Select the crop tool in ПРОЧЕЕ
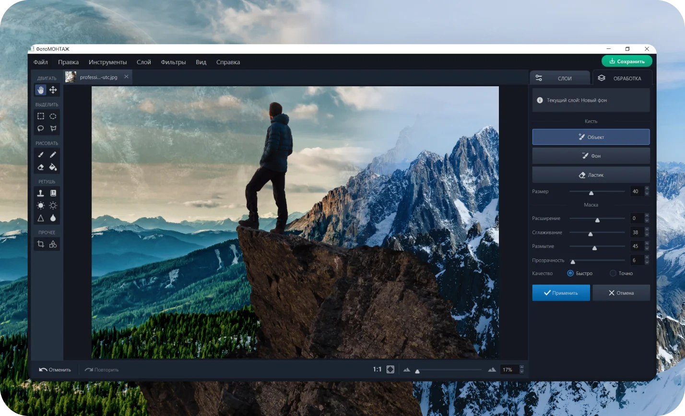The width and height of the screenshot is (685, 416). coord(41,244)
